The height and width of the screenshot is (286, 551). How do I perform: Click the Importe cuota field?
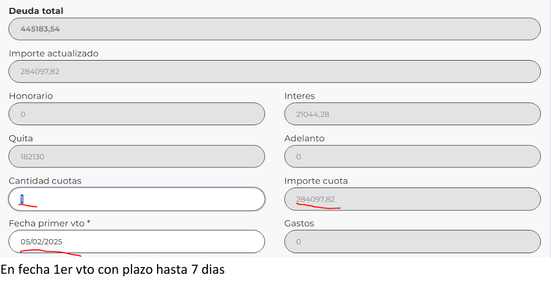pos(412,199)
